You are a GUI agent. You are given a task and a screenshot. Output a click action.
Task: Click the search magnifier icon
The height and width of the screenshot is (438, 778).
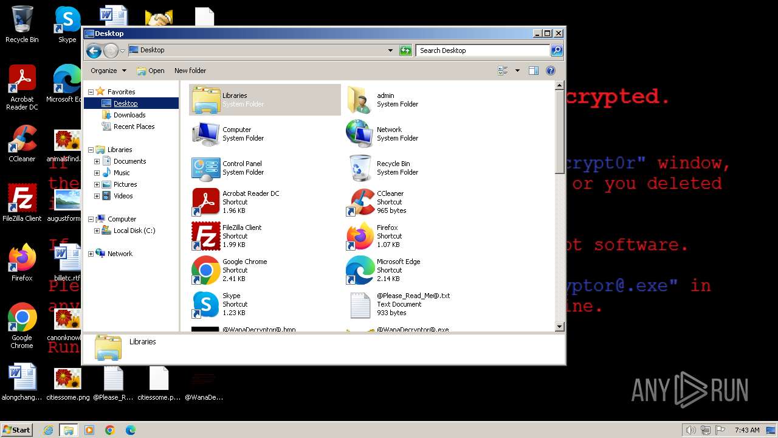(x=556, y=50)
